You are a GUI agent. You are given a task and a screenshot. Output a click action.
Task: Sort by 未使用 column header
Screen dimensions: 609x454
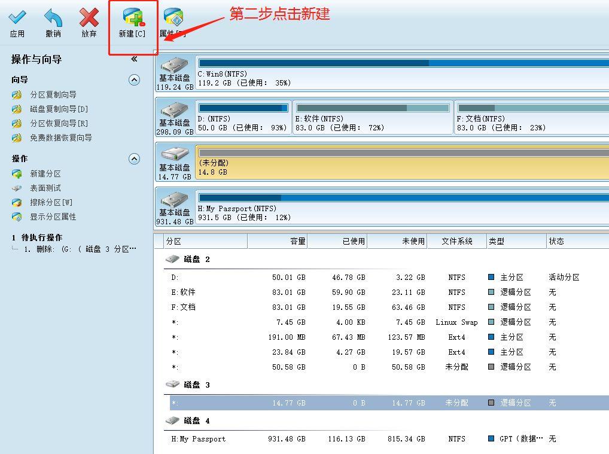(397, 241)
